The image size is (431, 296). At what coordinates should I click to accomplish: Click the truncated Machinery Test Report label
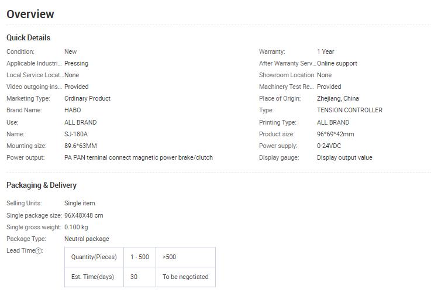pyautogui.click(x=287, y=87)
